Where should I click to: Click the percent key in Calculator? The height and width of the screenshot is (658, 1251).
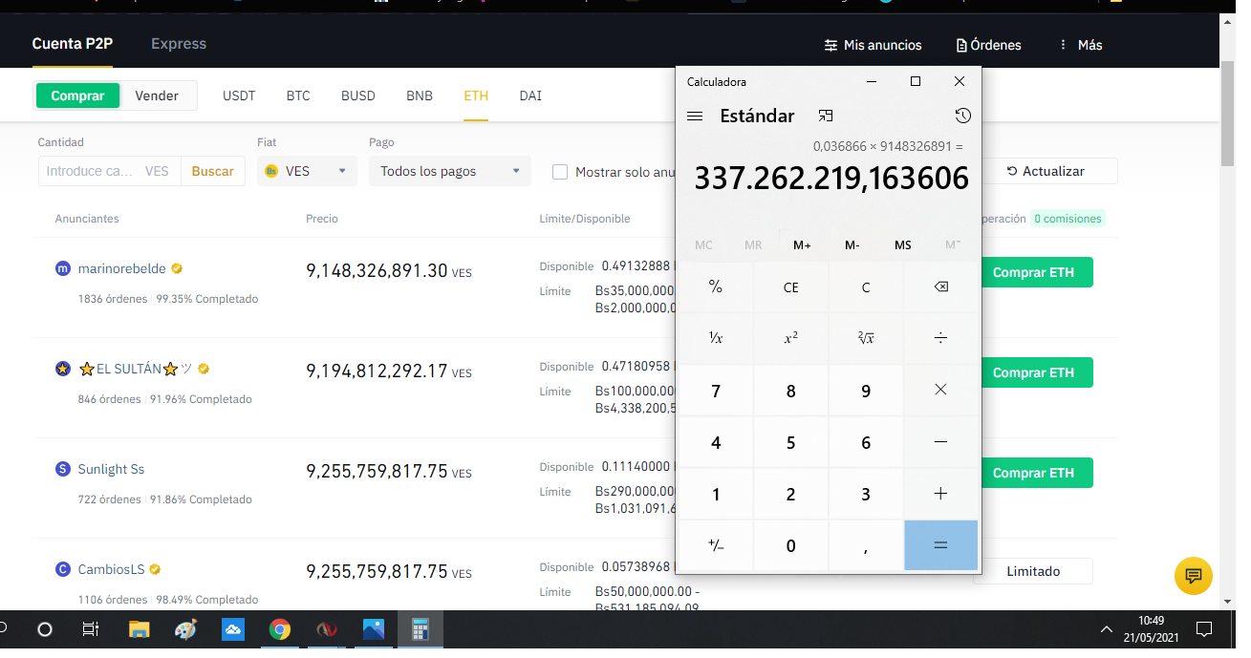tap(715, 287)
